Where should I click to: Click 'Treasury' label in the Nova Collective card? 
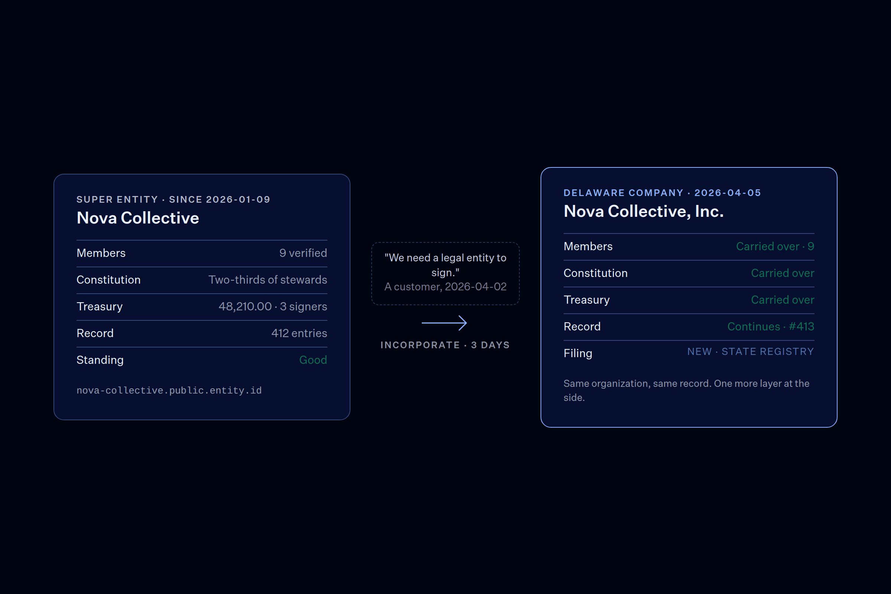click(x=99, y=307)
